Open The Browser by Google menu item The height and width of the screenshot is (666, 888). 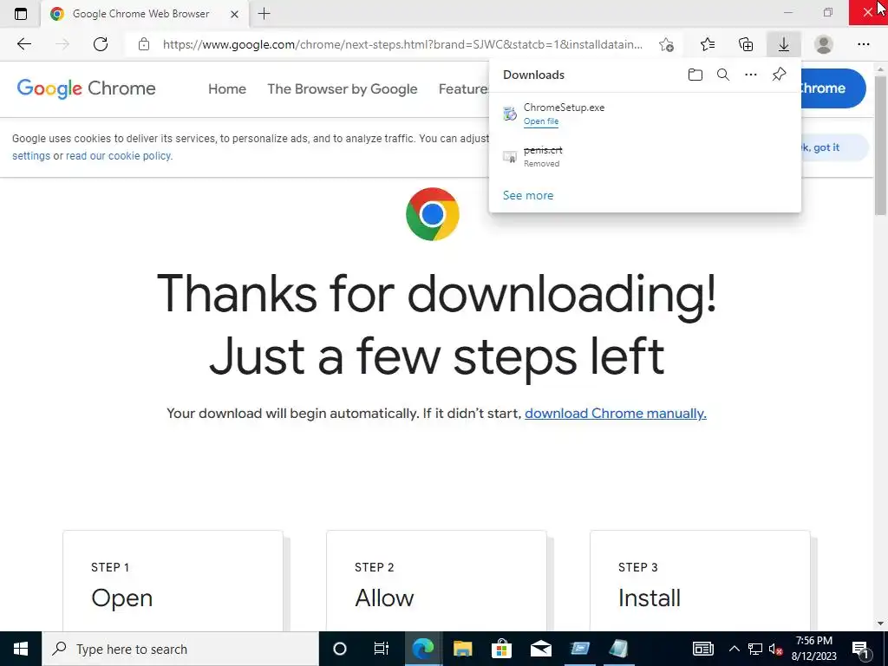(x=342, y=89)
